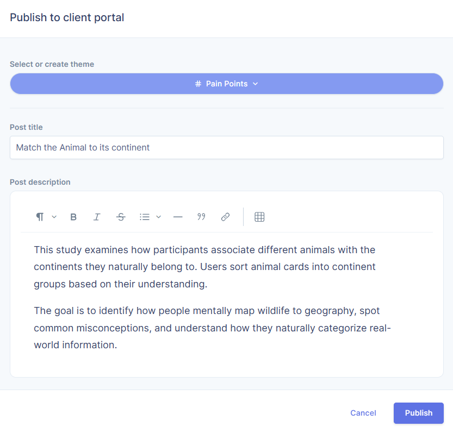Image resolution: width=453 pixels, height=433 pixels.
Task: Edit the post title field
Action: 226,147
